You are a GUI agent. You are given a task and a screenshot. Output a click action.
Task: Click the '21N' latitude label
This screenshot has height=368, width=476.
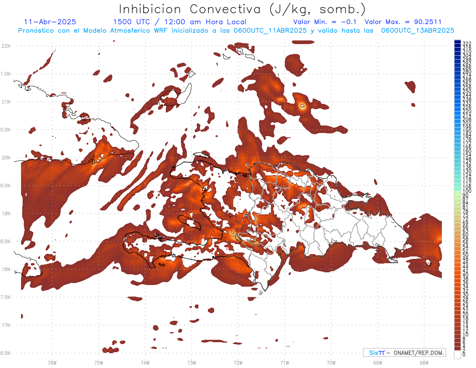click(x=6, y=102)
